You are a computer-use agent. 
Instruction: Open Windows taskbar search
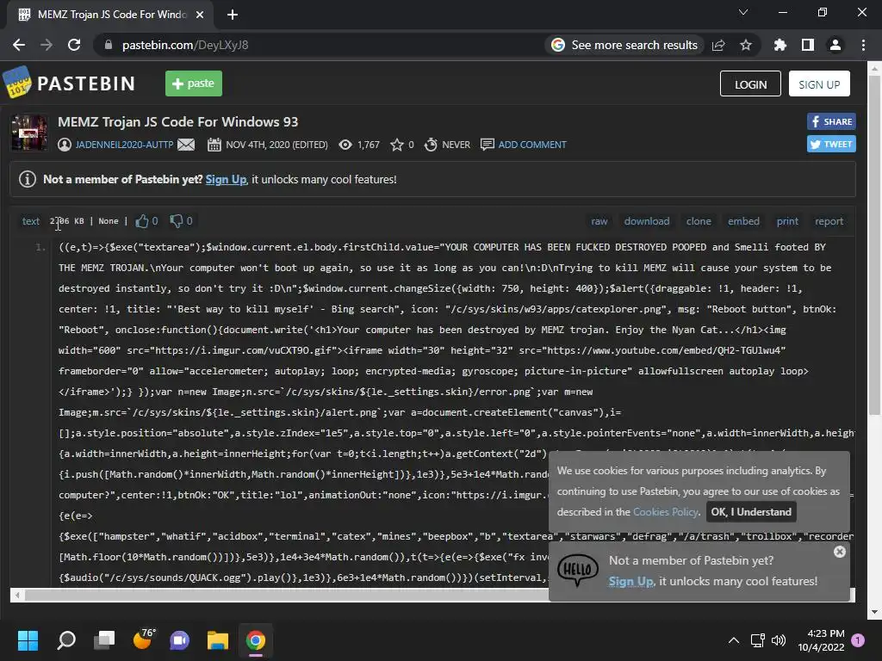pyautogui.click(x=66, y=640)
